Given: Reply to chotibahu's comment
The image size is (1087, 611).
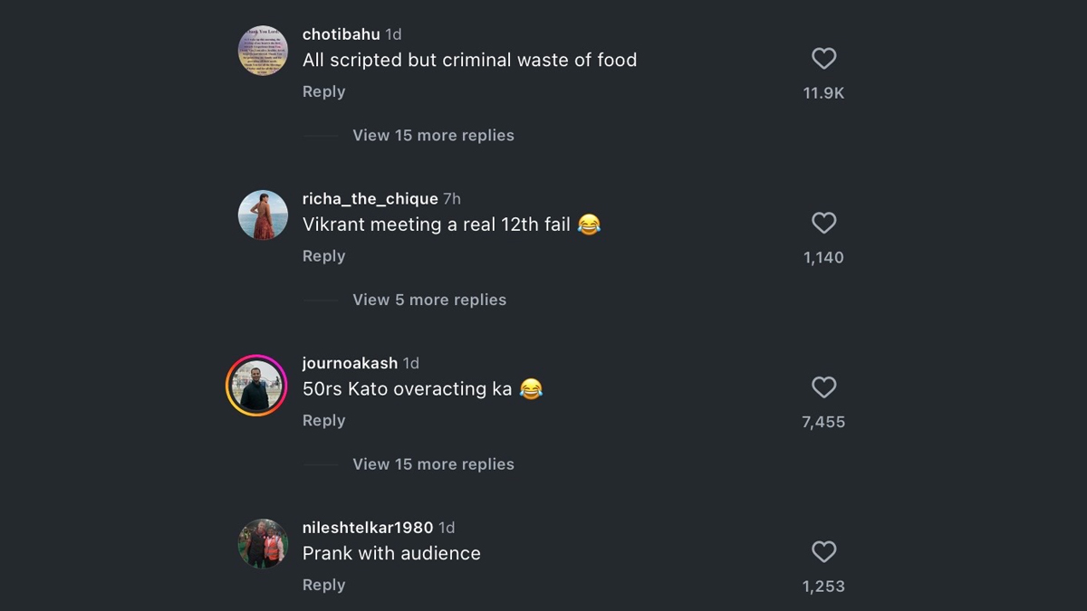Looking at the screenshot, I should point(323,92).
